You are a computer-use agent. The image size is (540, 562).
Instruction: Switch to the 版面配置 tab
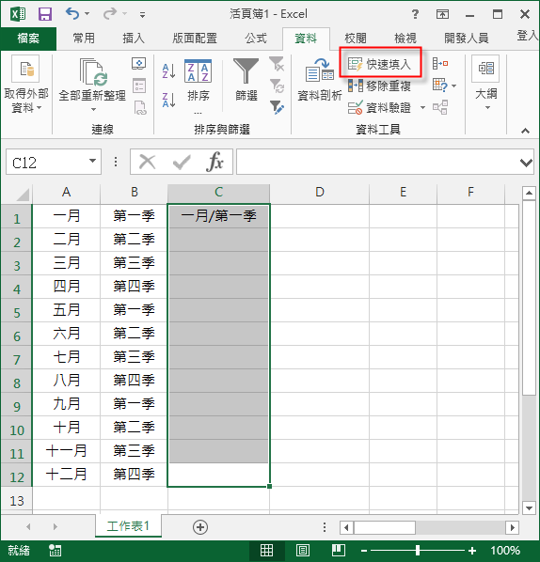pyautogui.click(x=195, y=38)
